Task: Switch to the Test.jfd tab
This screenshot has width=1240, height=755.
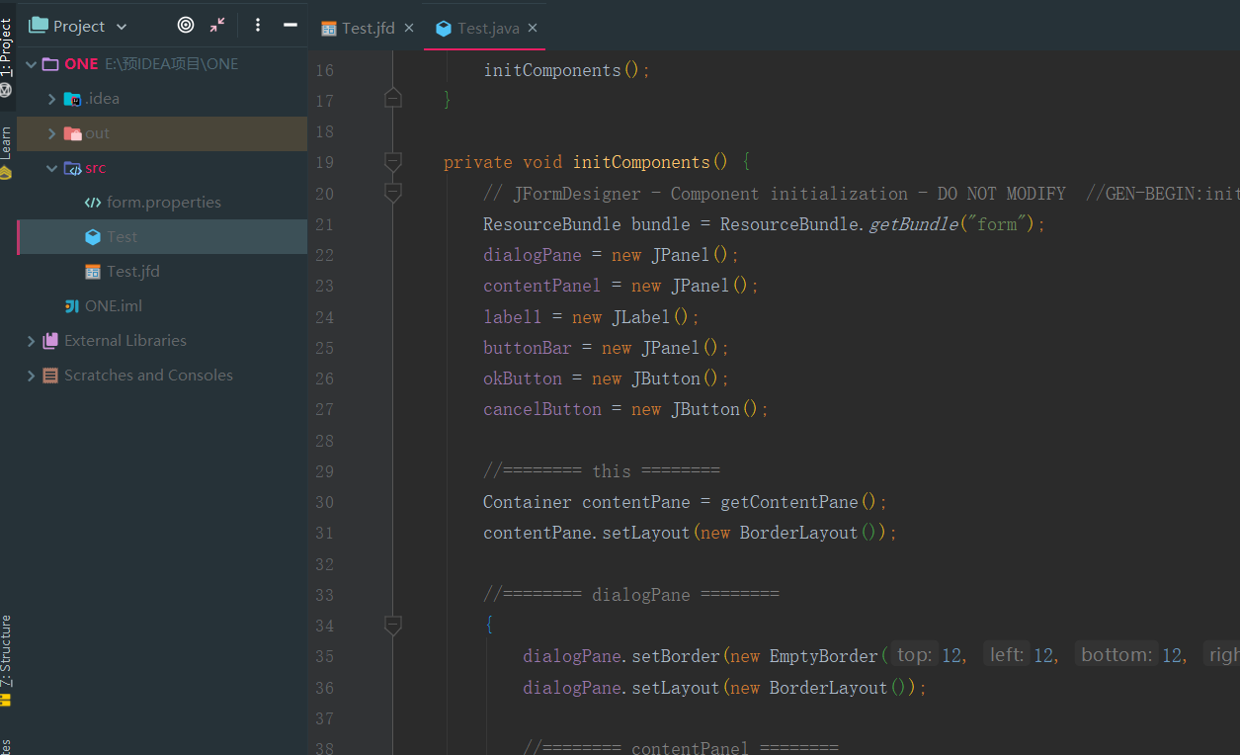Action: [367, 28]
